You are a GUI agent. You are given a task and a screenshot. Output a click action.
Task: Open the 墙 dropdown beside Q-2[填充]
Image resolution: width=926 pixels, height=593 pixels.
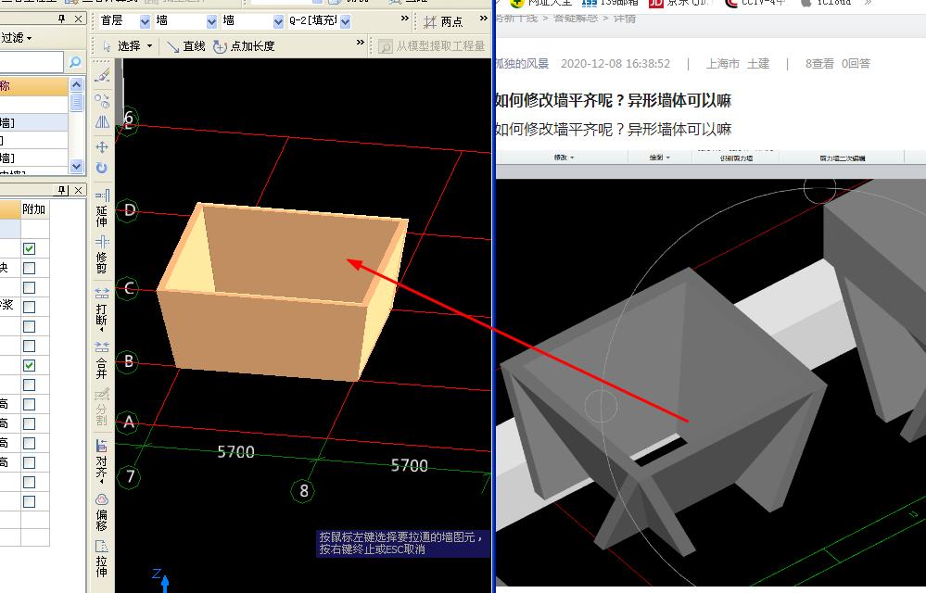[x=278, y=22]
